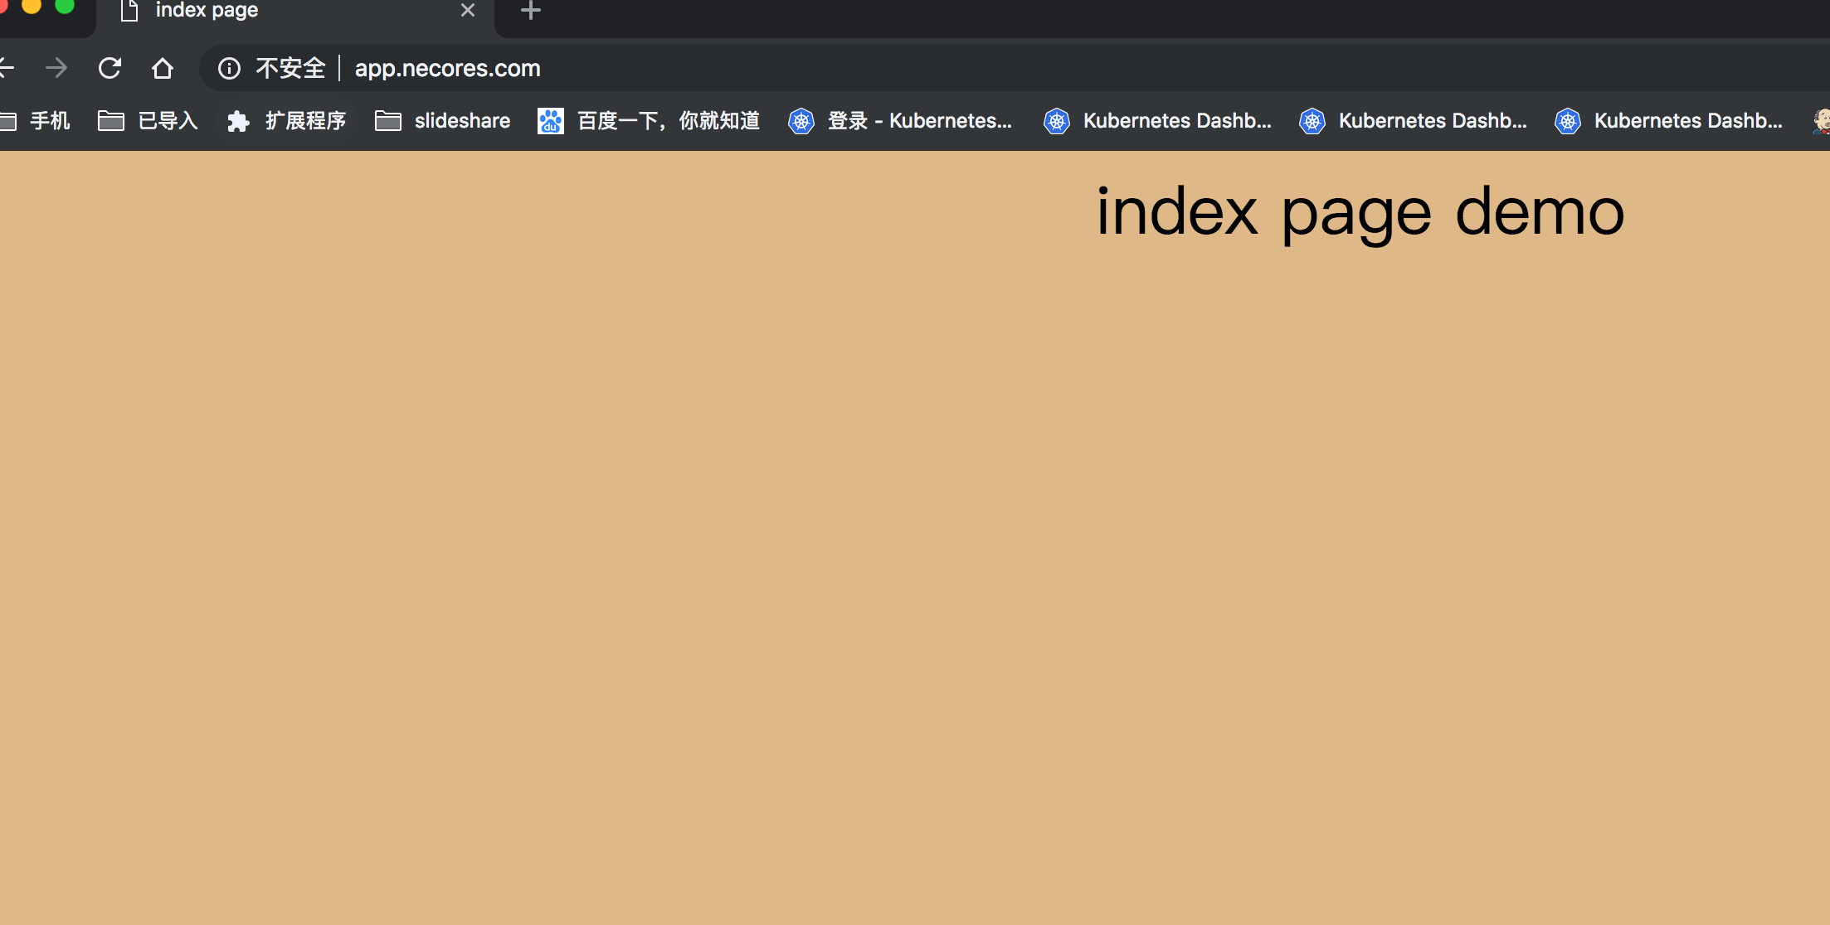1830x925 pixels.
Task: Open a new tab with plus icon
Action: click(x=530, y=11)
